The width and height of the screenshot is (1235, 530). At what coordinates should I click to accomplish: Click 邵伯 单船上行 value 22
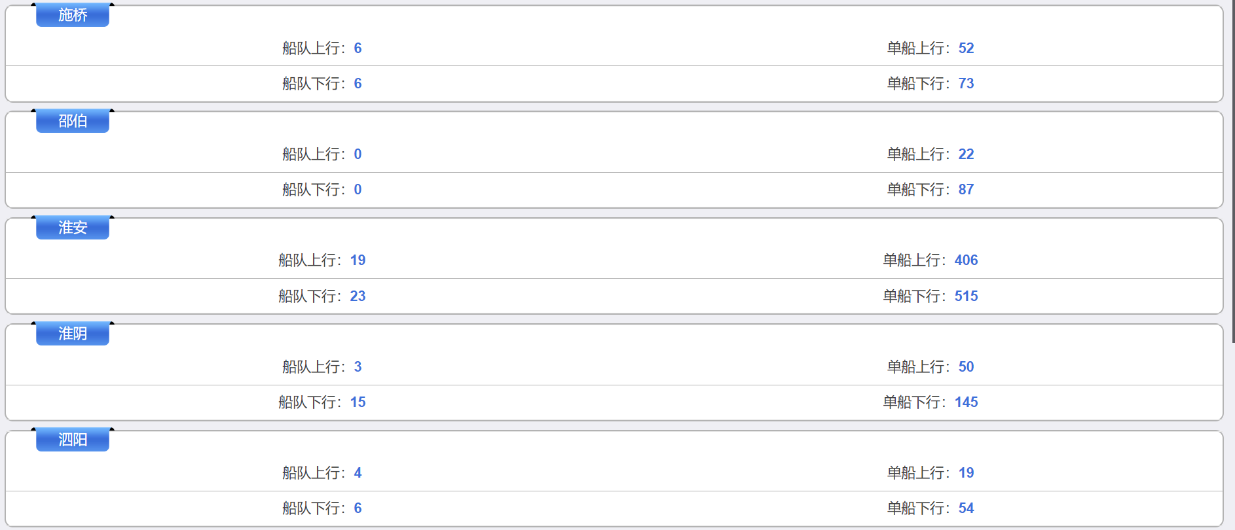tap(966, 154)
